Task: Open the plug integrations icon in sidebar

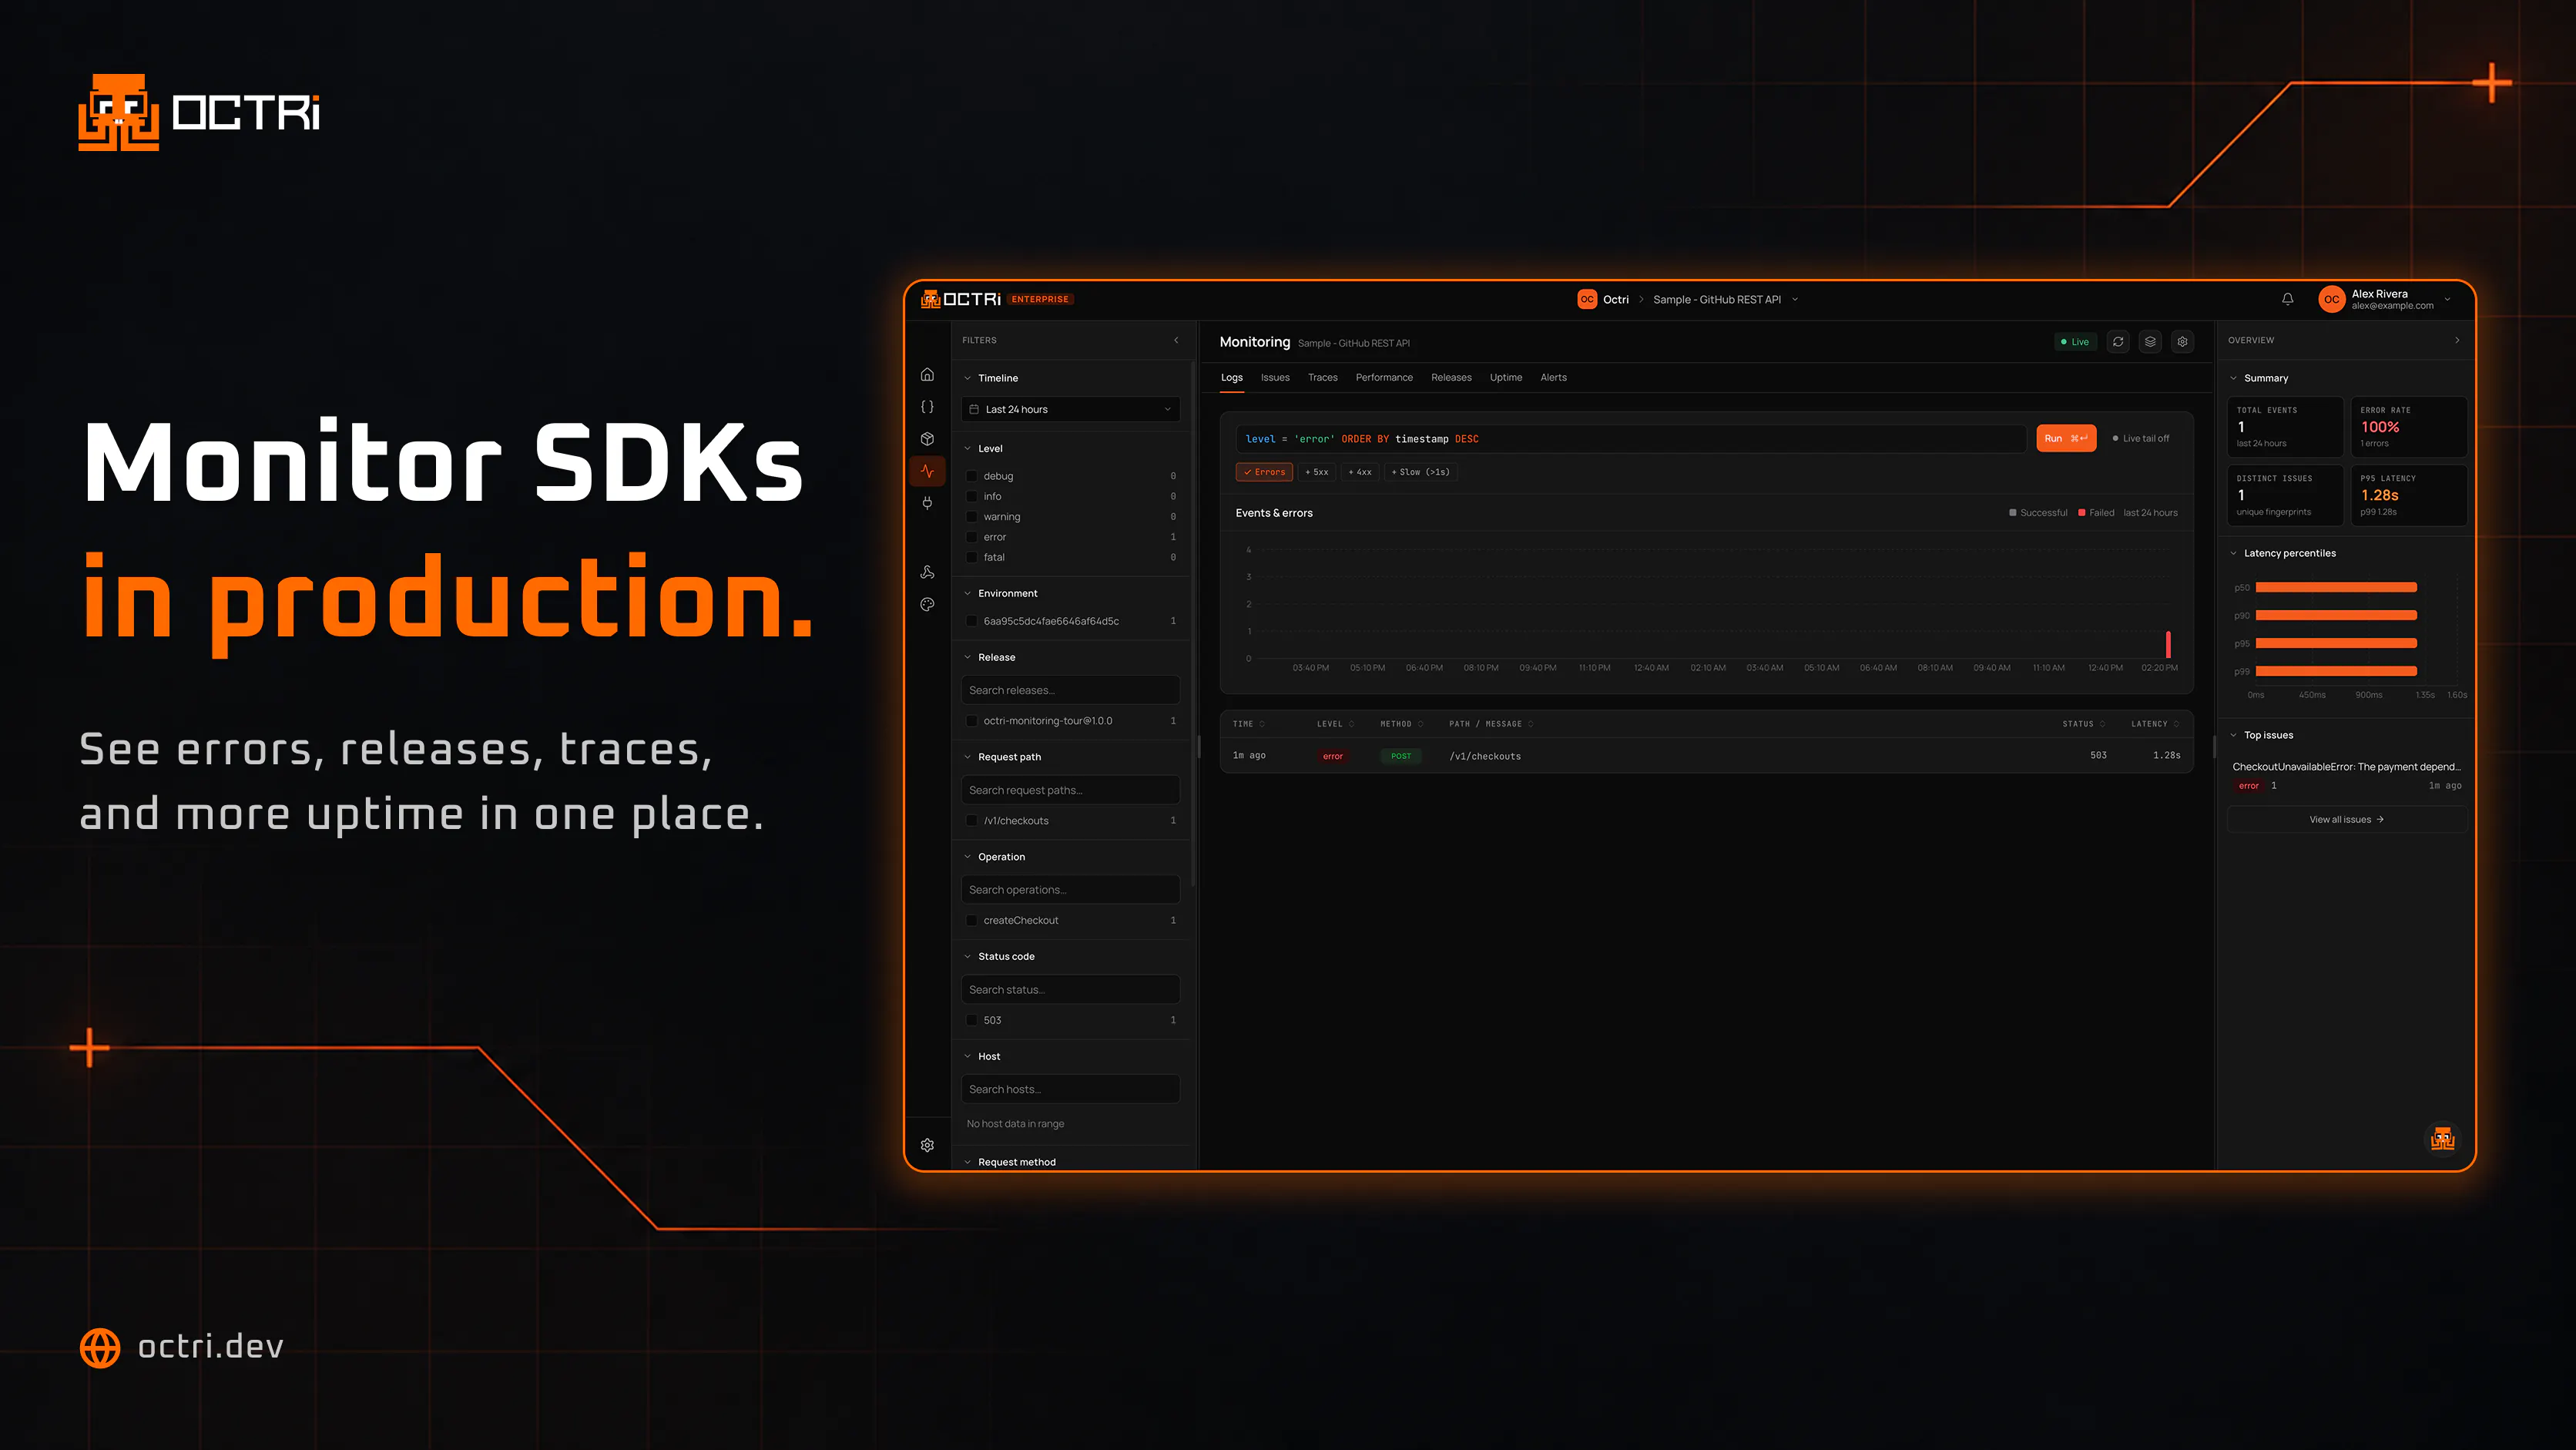Action: click(927, 502)
